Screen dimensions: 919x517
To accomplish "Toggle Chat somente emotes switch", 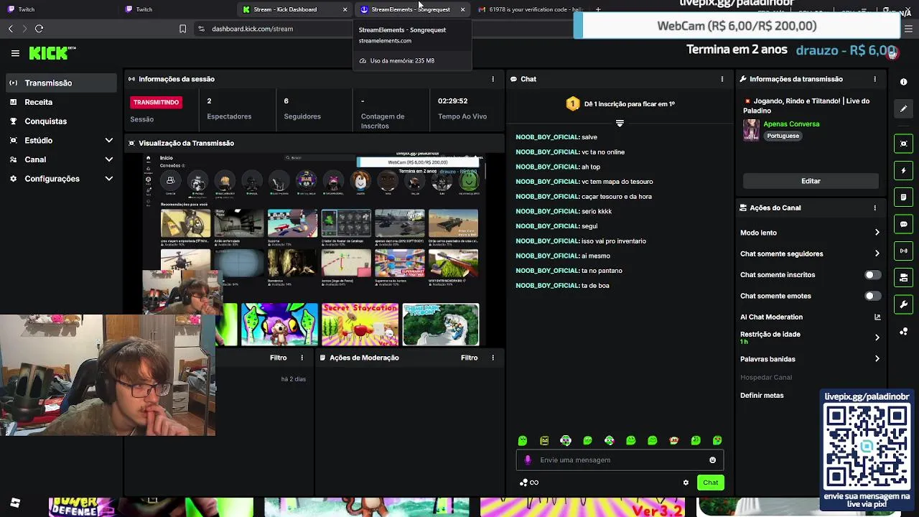I will [x=872, y=296].
